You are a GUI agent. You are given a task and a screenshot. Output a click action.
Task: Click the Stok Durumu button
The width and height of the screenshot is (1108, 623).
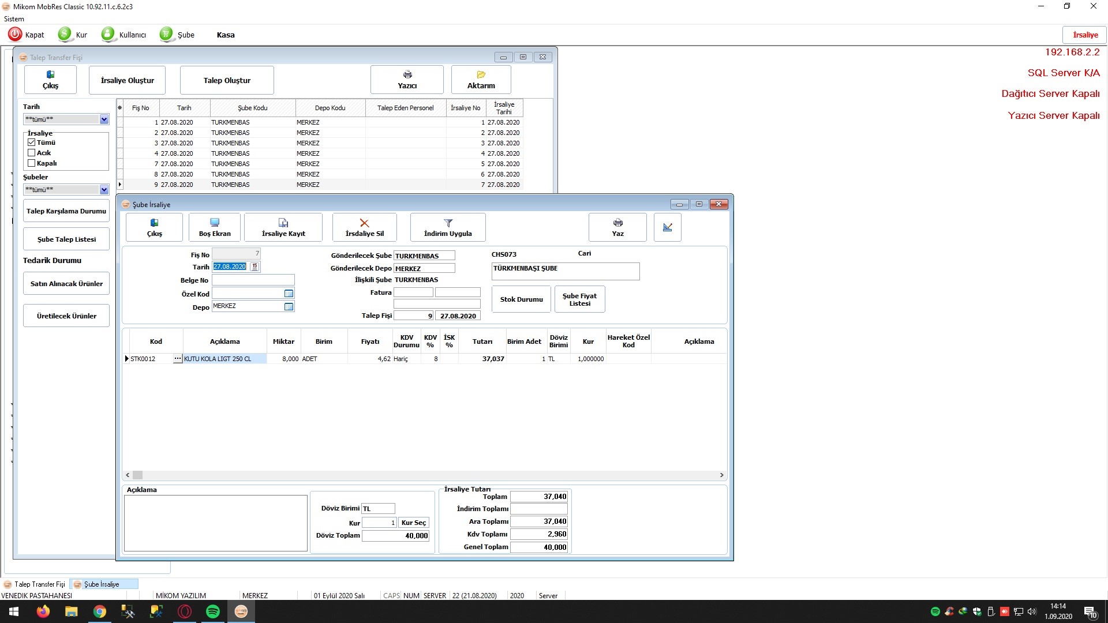coord(521,299)
